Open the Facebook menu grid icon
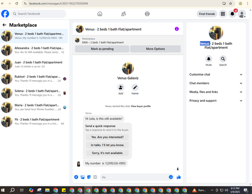Viewport: 252px width, 194px height. 223,14
